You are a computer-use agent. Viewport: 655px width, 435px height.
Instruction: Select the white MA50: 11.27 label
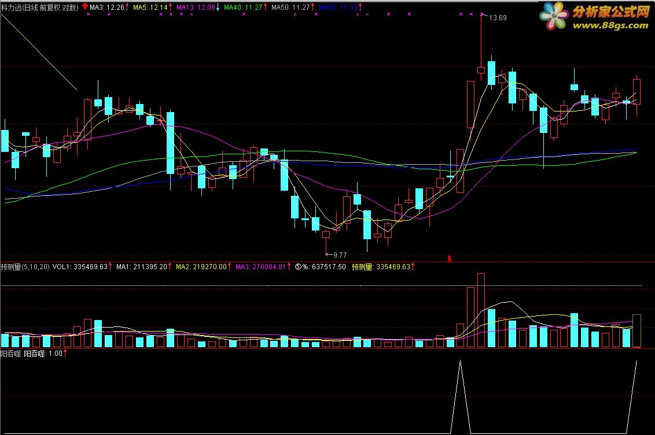point(290,7)
